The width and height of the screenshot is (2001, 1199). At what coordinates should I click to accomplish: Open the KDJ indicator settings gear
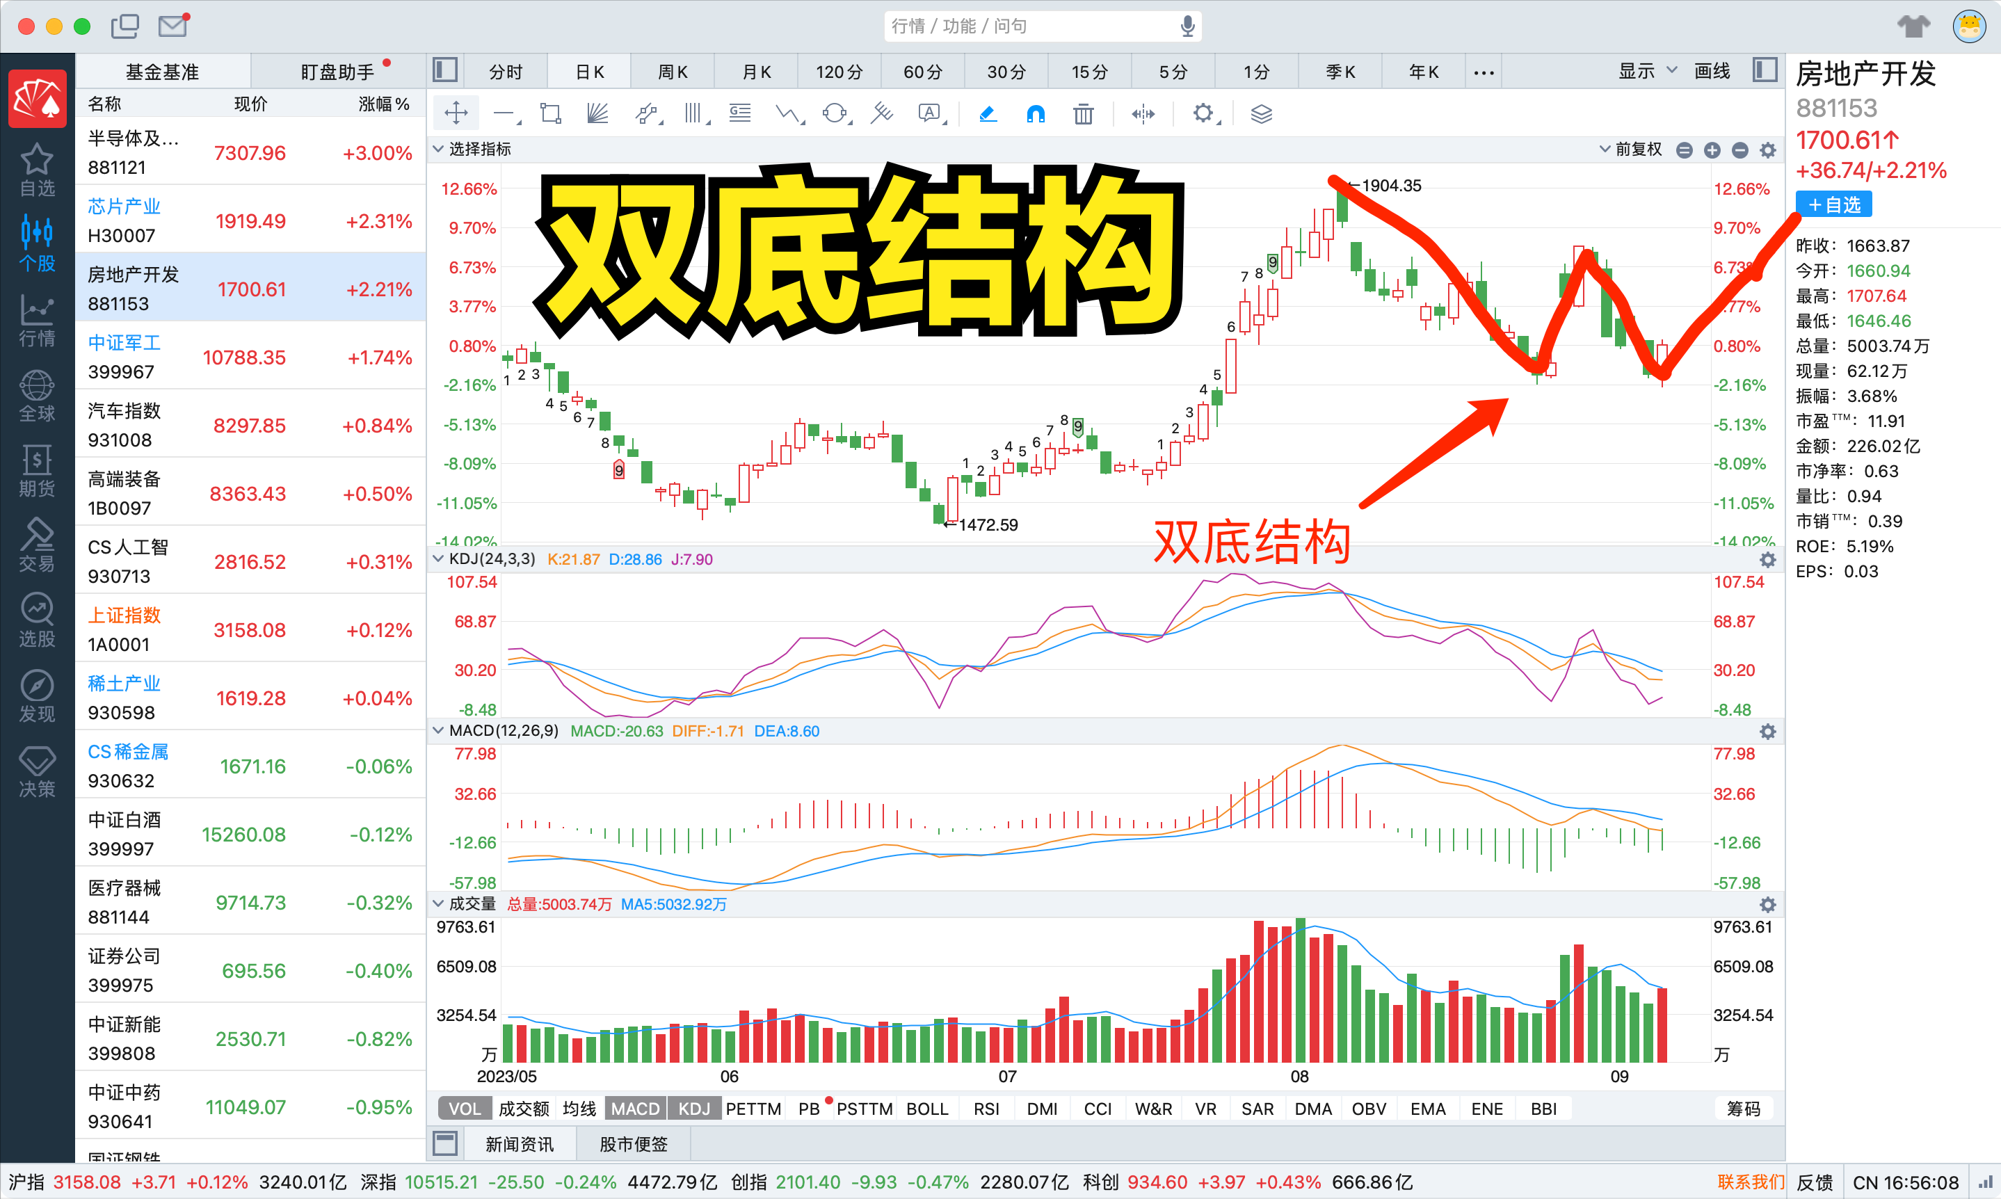coord(1767,560)
